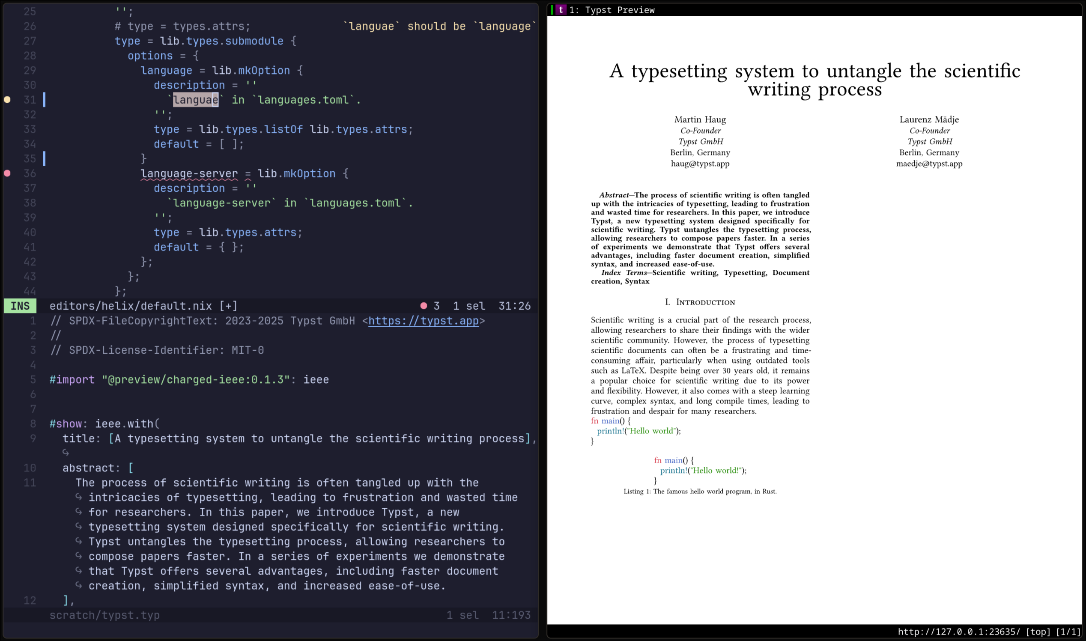Click the URL 'http://127.0.0.1:23635/' in status bar
The image size is (1086, 641).
click(x=959, y=632)
